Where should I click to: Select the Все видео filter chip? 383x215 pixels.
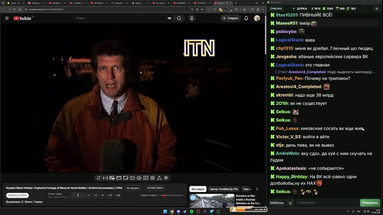(198, 189)
